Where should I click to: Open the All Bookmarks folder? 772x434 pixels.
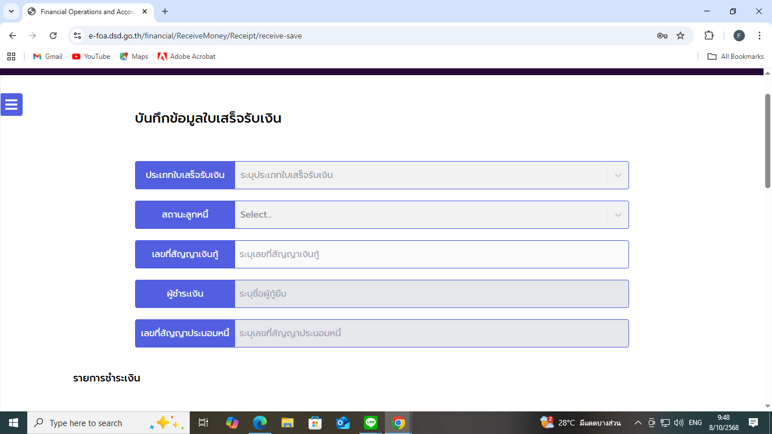[x=736, y=57]
